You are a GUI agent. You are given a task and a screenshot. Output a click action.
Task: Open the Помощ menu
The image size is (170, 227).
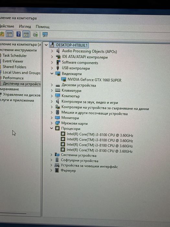tap(42, 27)
